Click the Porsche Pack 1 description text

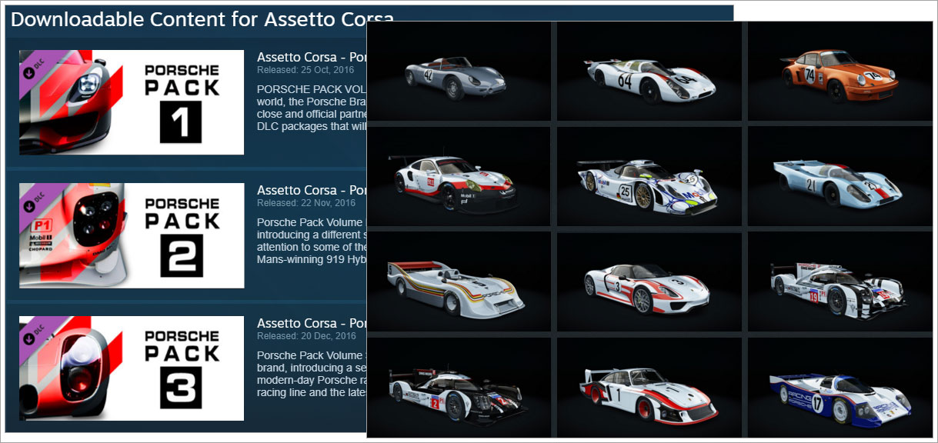pos(312,108)
